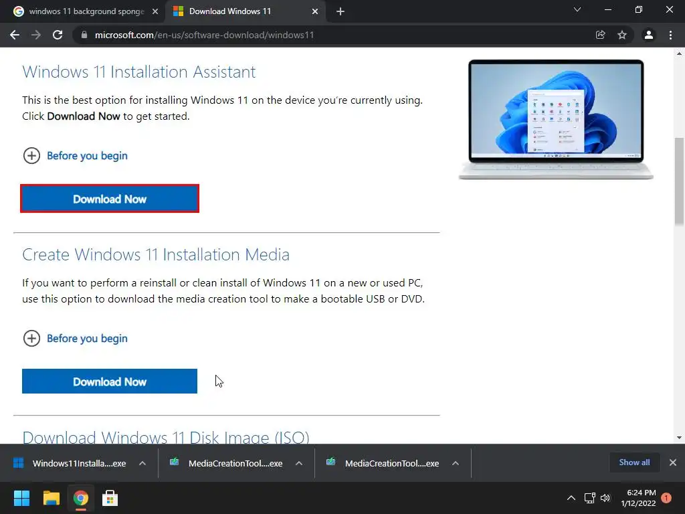Bookmark this page with the star icon
685x514 pixels.
click(622, 35)
